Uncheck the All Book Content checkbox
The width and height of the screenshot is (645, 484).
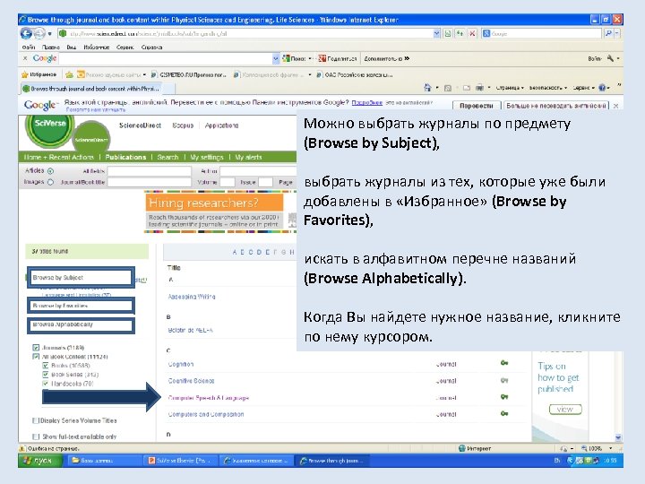click(x=36, y=357)
